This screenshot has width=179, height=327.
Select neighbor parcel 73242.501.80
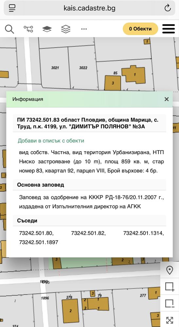click(x=36, y=233)
